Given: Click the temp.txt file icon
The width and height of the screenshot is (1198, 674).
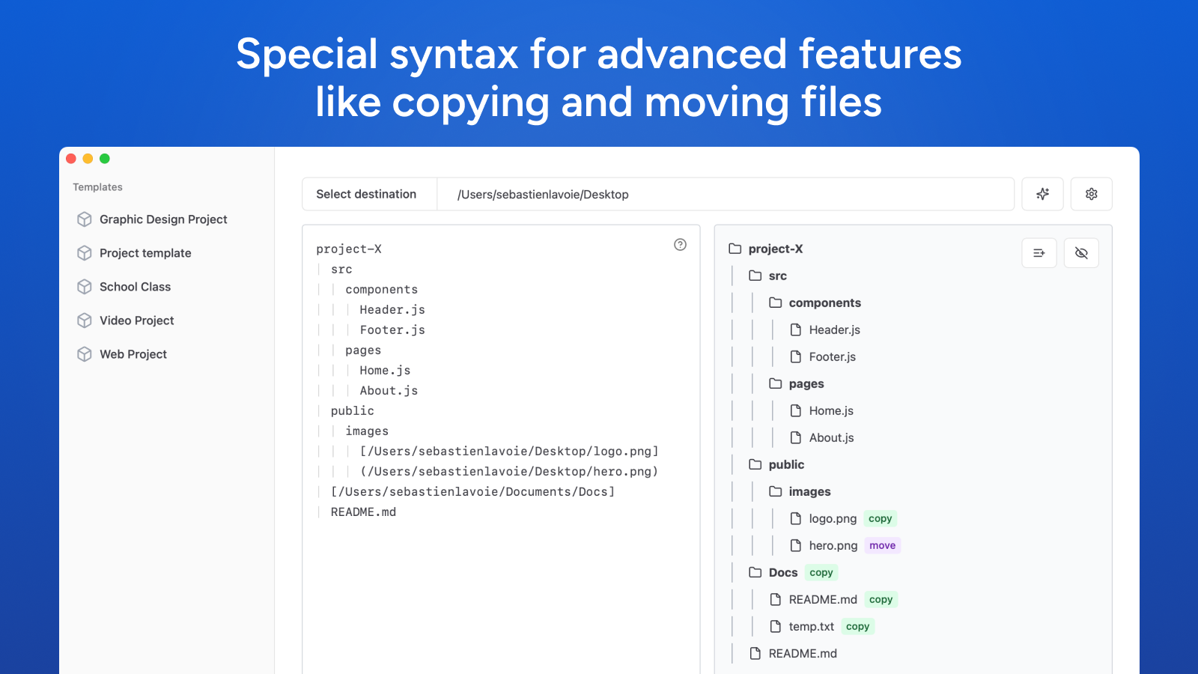Looking at the screenshot, I should coord(776,626).
